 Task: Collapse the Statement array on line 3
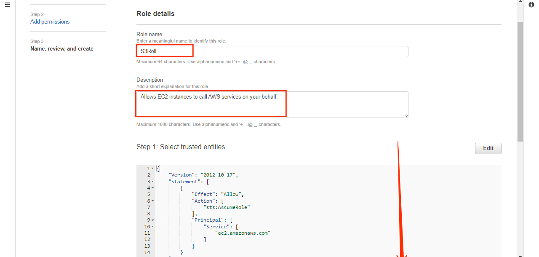[x=152, y=182]
